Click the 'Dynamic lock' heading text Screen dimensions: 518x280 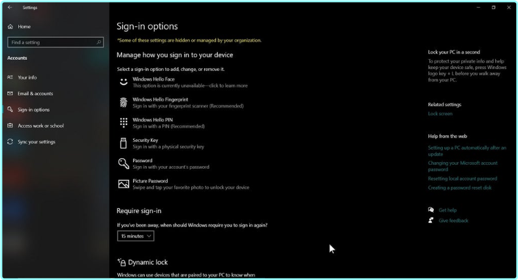(147, 262)
